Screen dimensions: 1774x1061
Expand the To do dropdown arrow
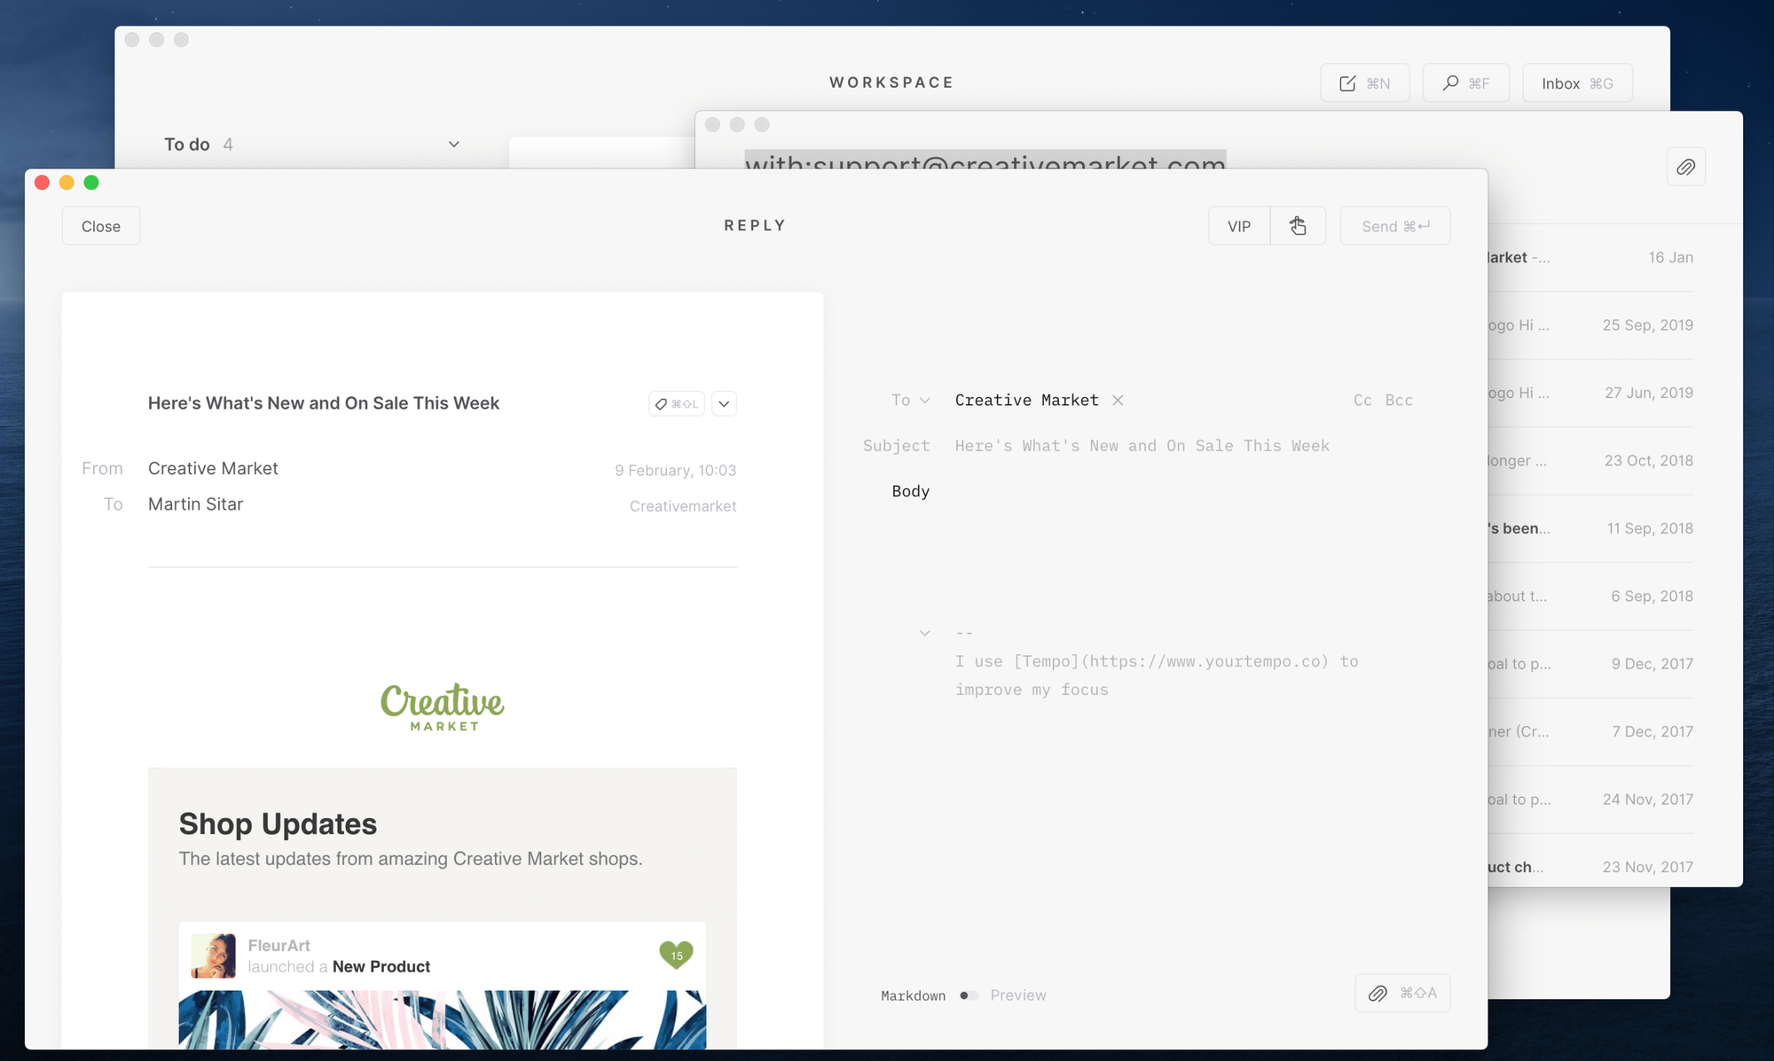(x=452, y=143)
